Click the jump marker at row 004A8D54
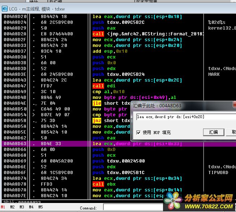 tap(34, 115)
